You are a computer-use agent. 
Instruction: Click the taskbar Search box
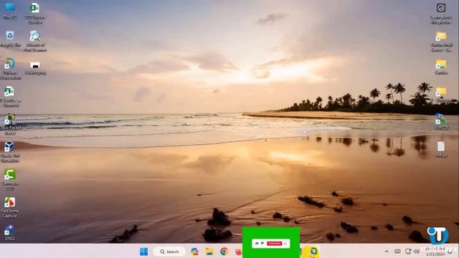coord(169,252)
